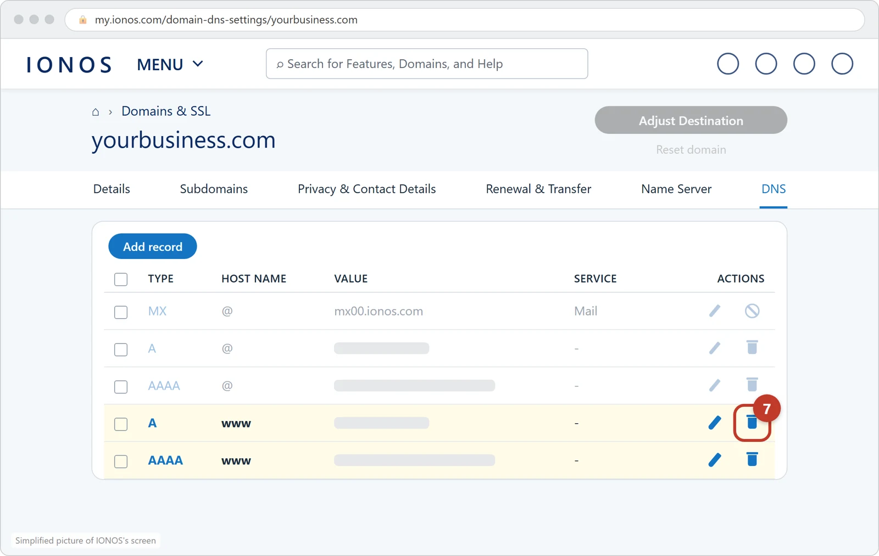Viewport: 879px width, 556px height.
Task: Open Privacy & Contact Details tab
Action: [x=366, y=189]
